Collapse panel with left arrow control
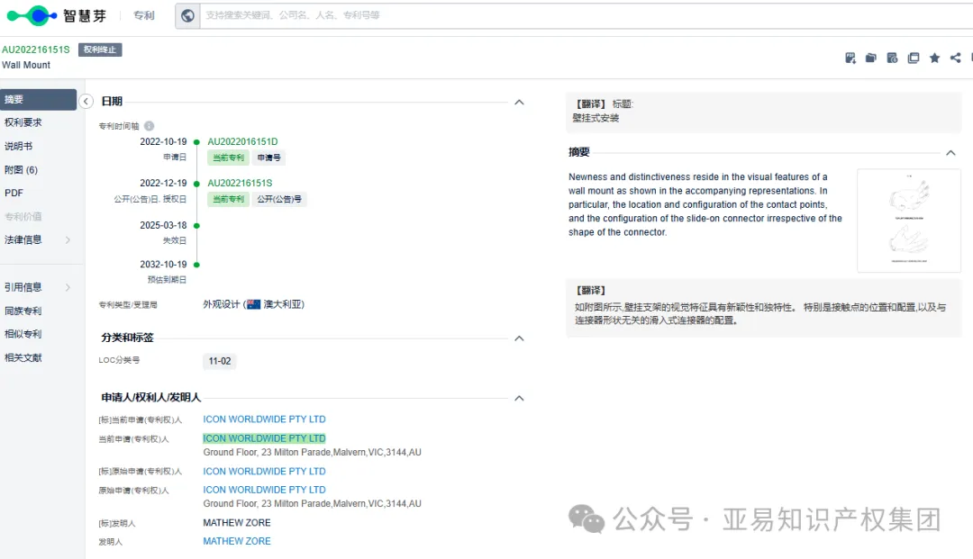 coord(86,102)
